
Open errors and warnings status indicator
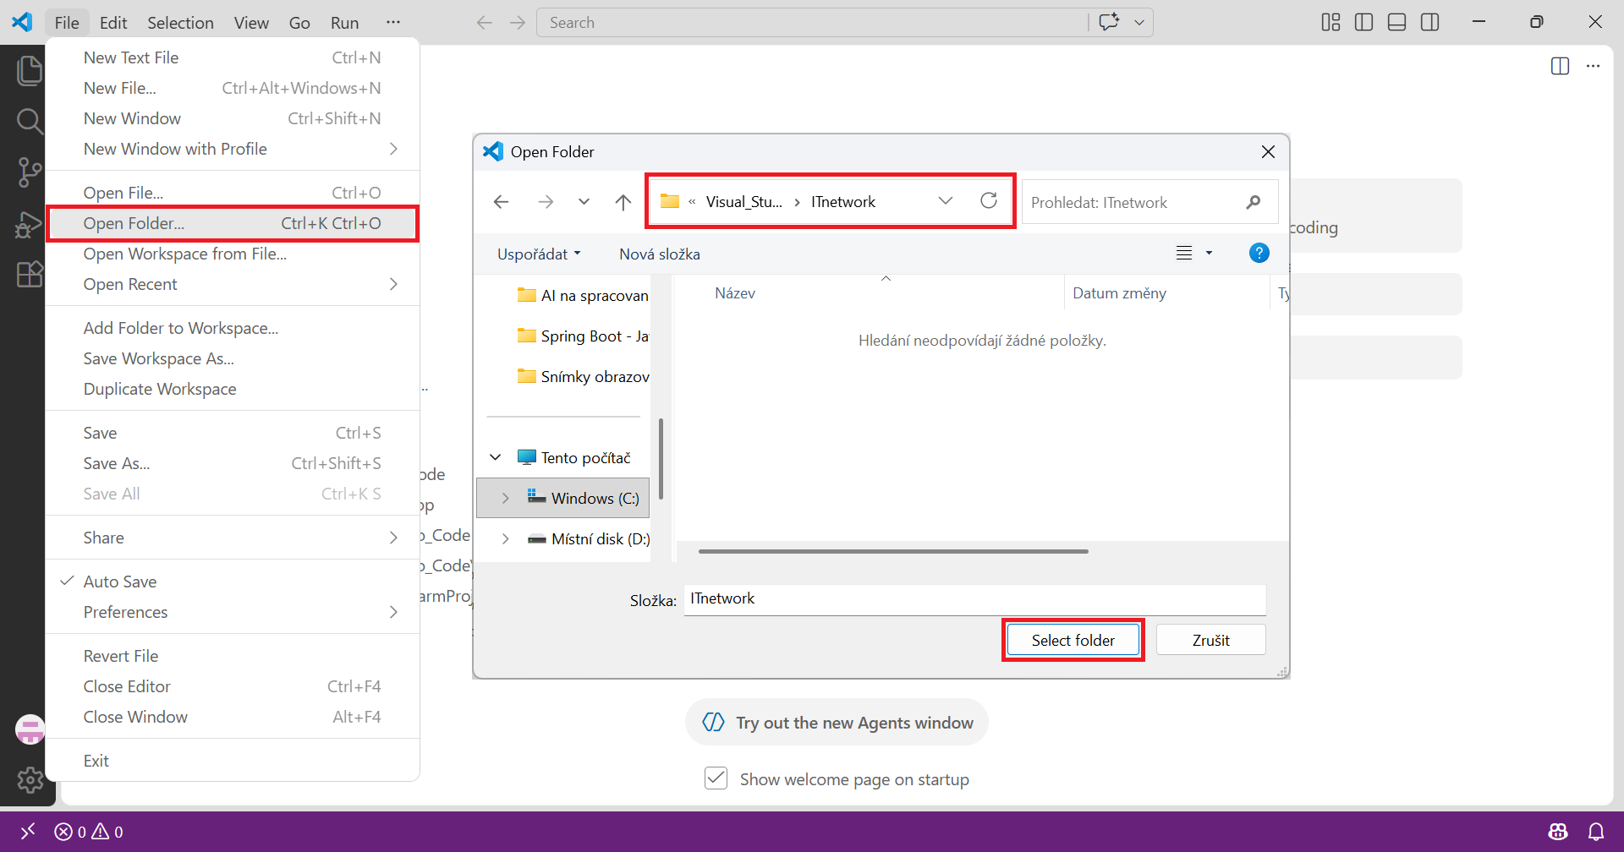(x=89, y=832)
